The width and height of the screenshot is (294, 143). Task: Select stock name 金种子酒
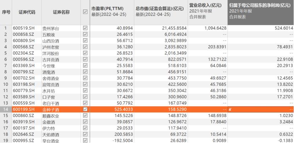click(x=51, y=110)
